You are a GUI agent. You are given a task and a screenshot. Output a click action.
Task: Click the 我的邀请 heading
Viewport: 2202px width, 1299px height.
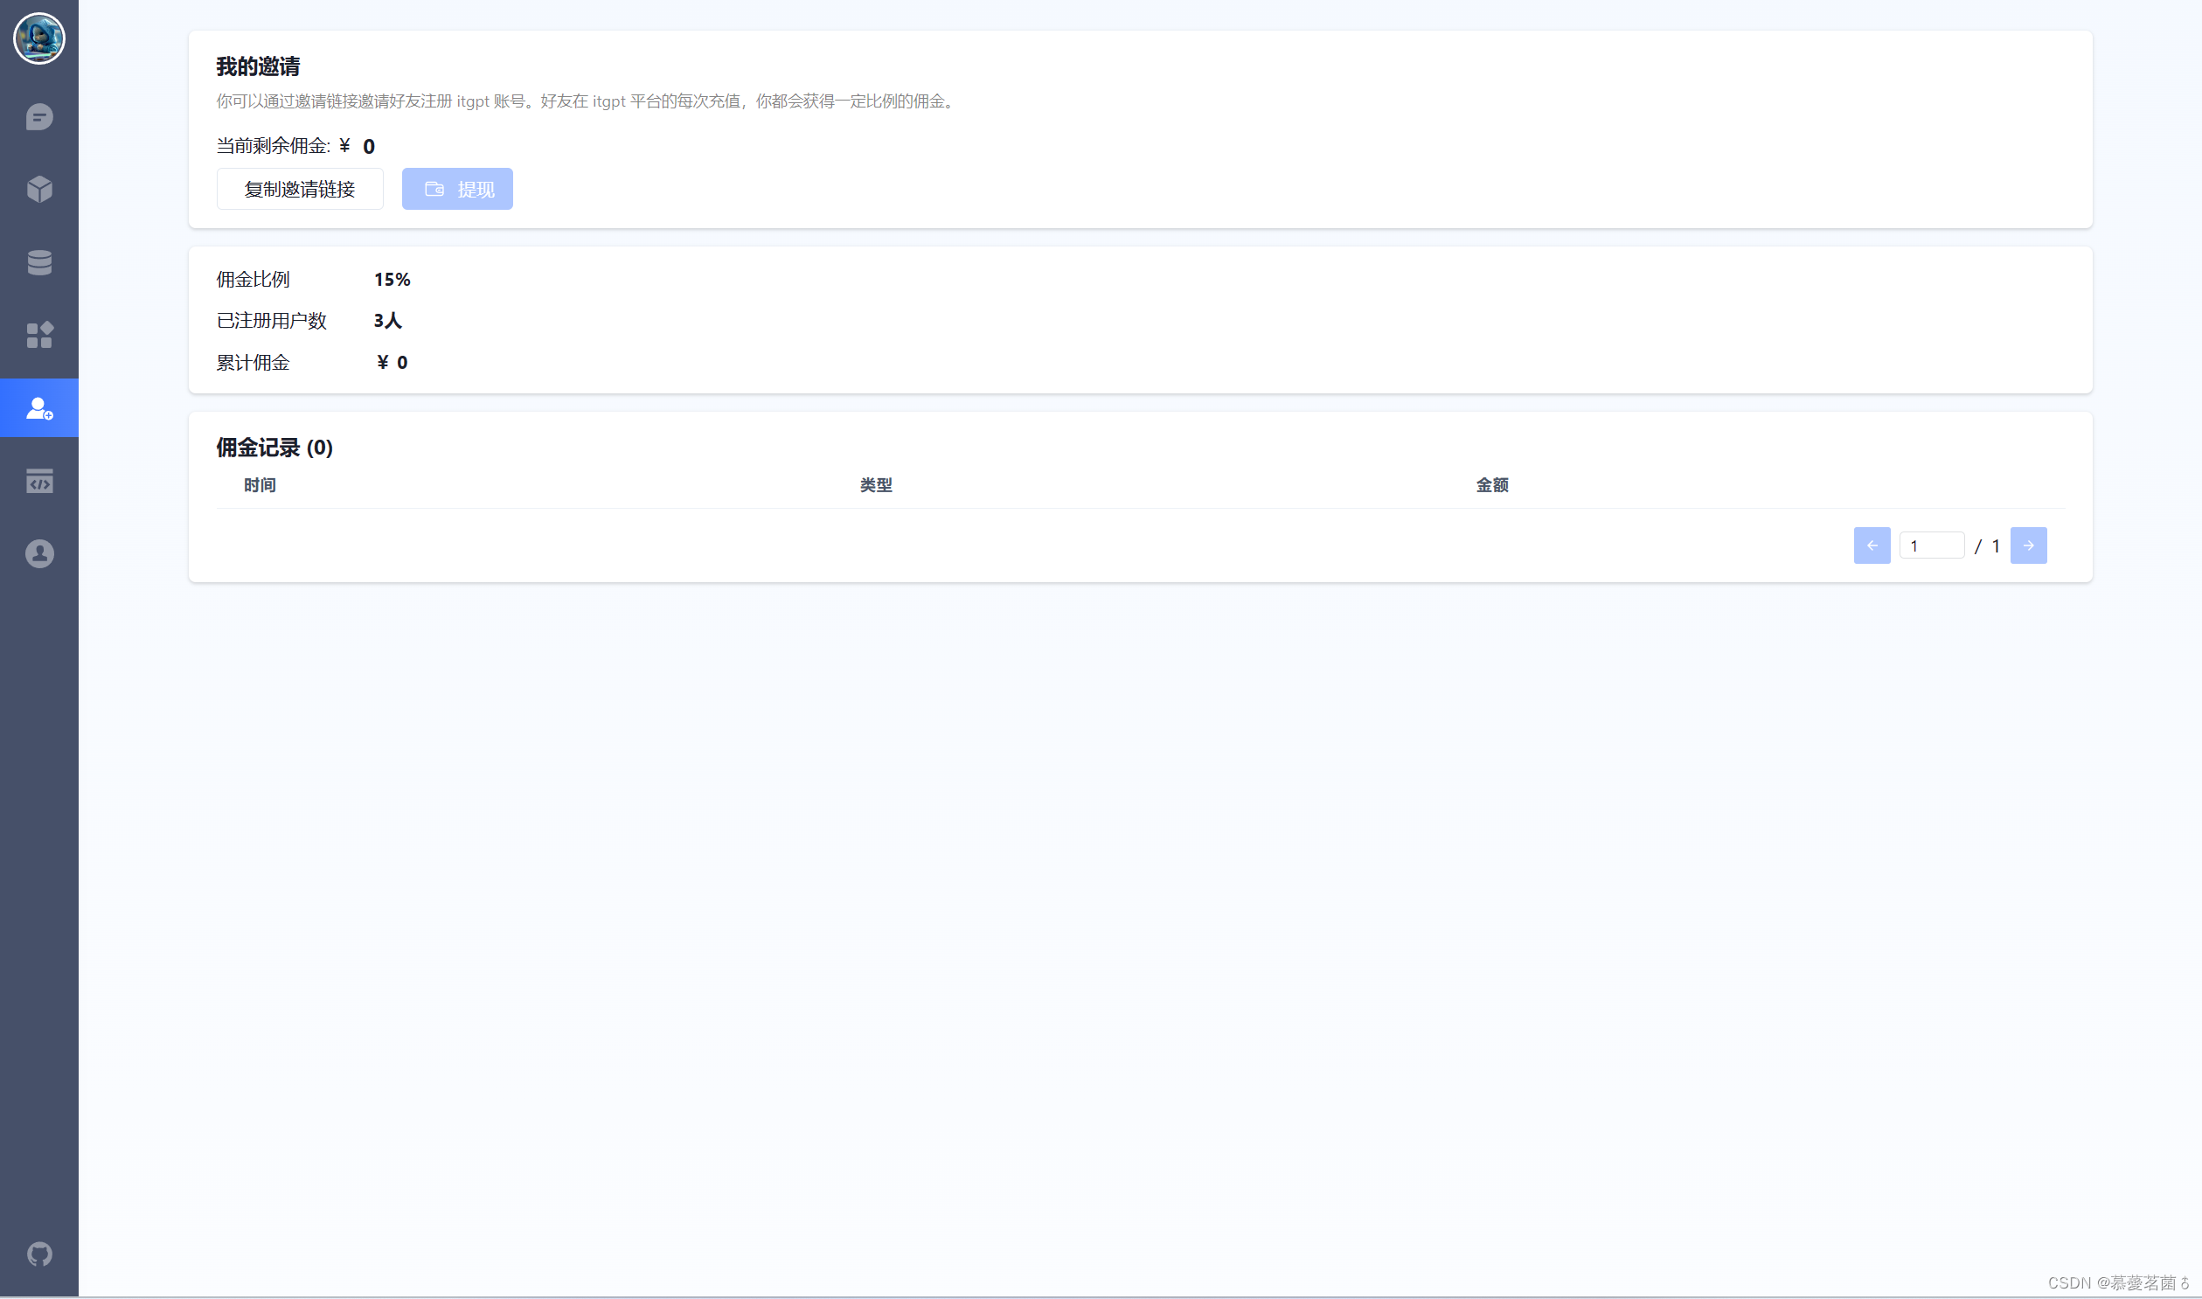click(x=258, y=66)
